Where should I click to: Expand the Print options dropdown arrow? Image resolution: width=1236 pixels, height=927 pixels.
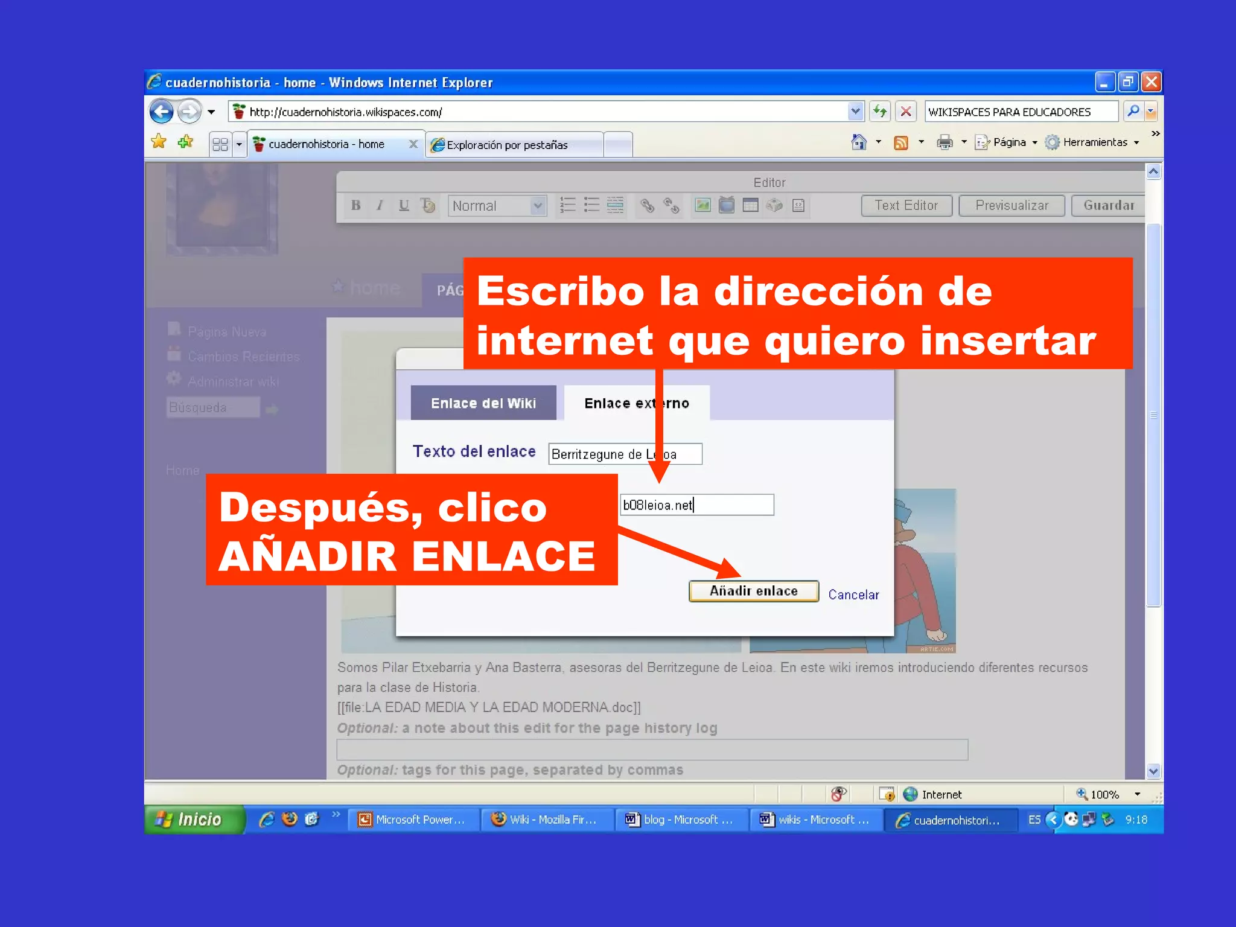coord(964,142)
